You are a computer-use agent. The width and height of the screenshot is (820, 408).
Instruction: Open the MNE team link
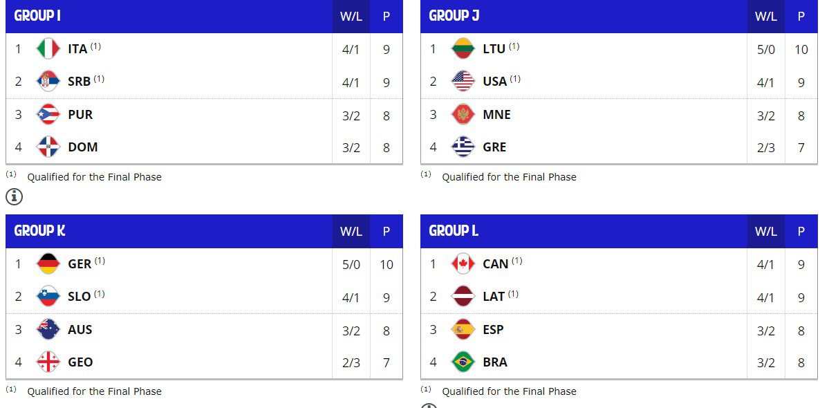click(496, 115)
